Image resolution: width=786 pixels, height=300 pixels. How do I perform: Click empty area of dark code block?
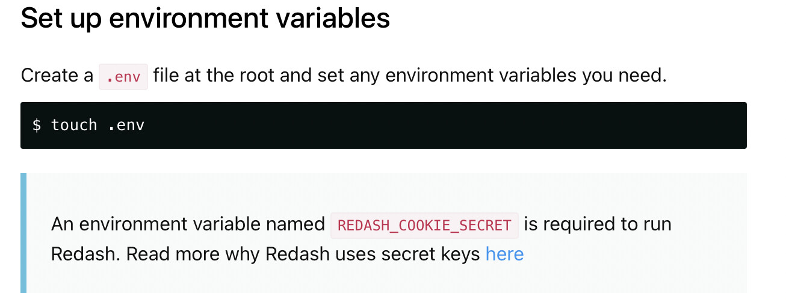pyautogui.click(x=445, y=125)
